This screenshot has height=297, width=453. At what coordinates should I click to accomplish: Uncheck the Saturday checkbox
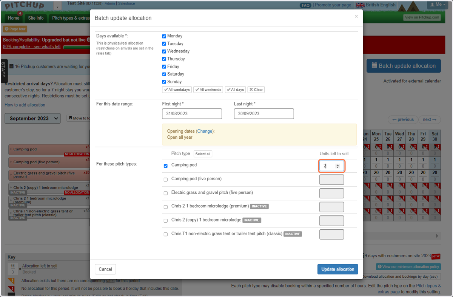coord(164,74)
